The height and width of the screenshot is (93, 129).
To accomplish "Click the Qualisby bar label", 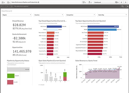I will (85, 39).
